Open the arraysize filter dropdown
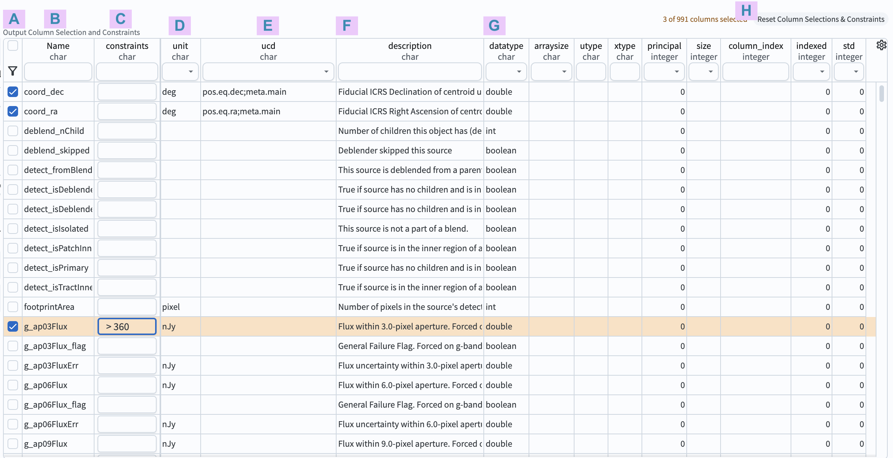893x458 pixels. 564,71
